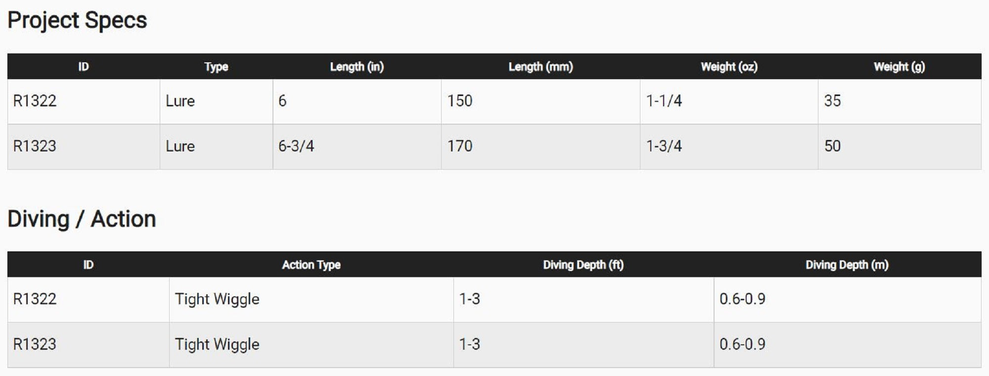The width and height of the screenshot is (989, 376).
Task: Click the 35 gram weight cell
Action: (832, 101)
